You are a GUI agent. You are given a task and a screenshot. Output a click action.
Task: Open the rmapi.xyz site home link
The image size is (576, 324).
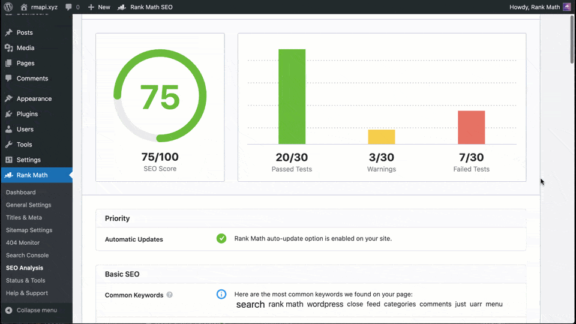click(39, 7)
